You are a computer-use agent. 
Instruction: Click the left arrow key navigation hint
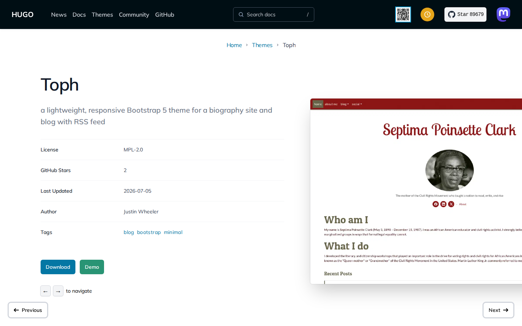(45, 291)
